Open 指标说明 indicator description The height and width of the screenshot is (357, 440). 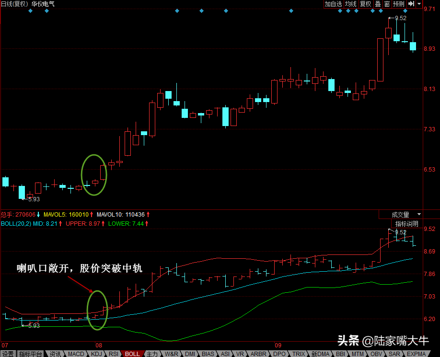tap(406, 223)
